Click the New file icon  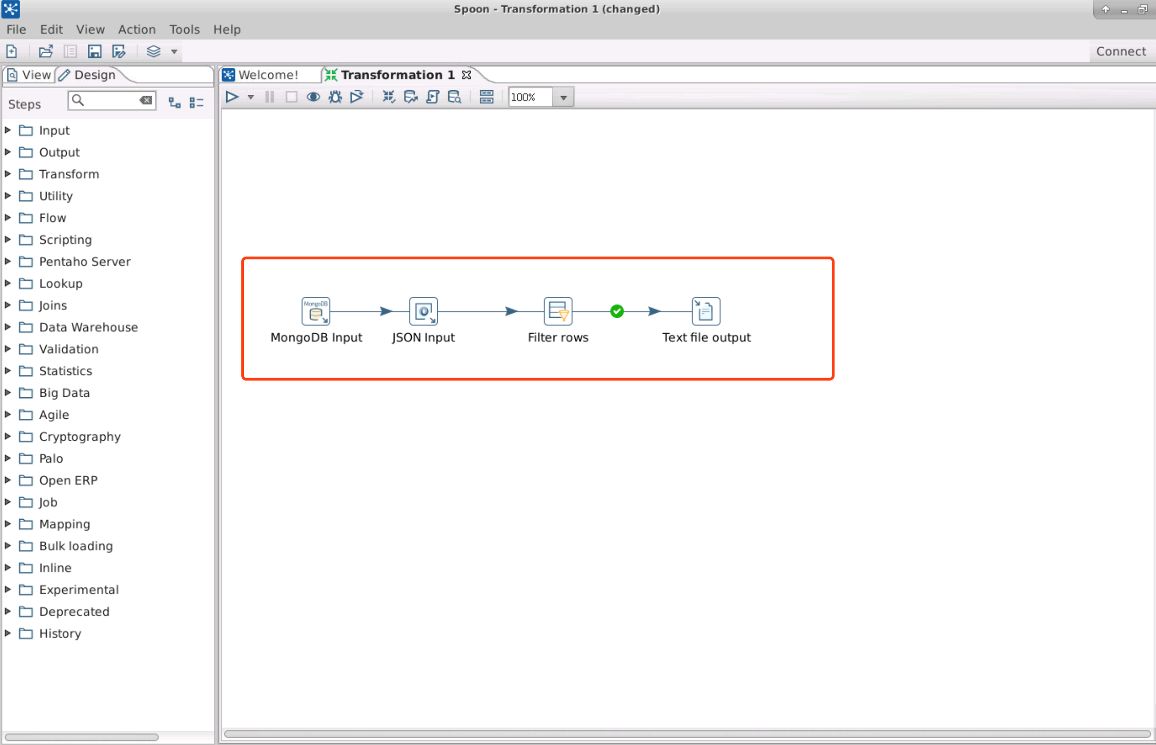pos(12,51)
